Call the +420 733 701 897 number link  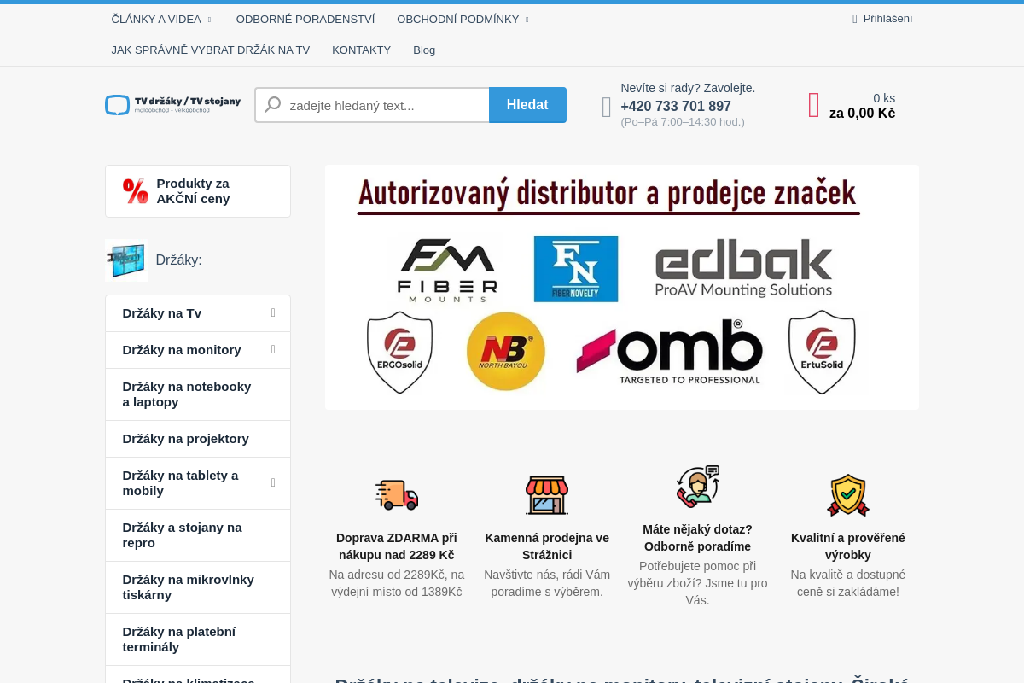[676, 107]
